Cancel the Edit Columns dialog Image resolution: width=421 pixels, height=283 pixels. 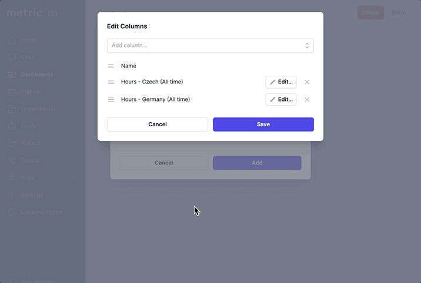coord(158,124)
